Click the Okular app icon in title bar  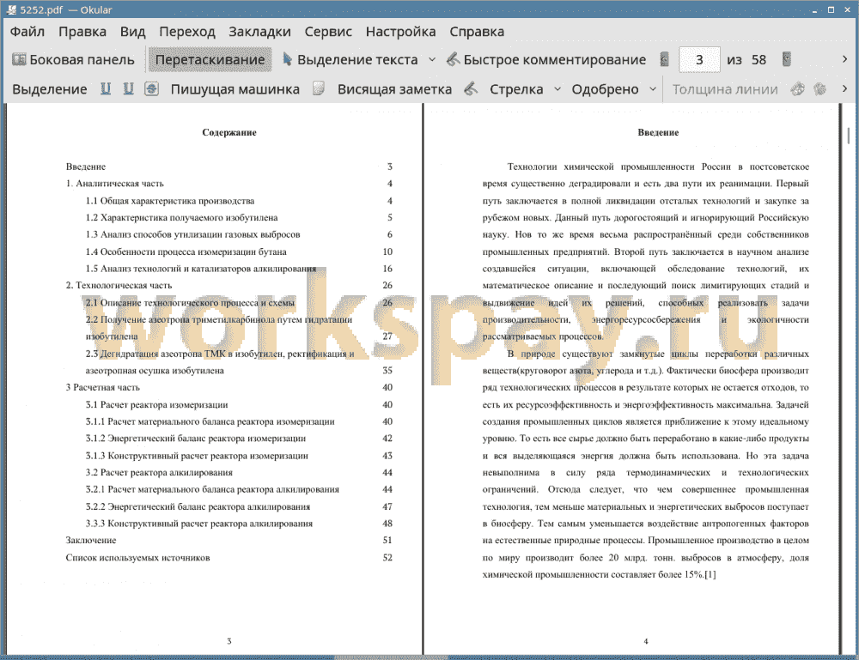coord(11,9)
